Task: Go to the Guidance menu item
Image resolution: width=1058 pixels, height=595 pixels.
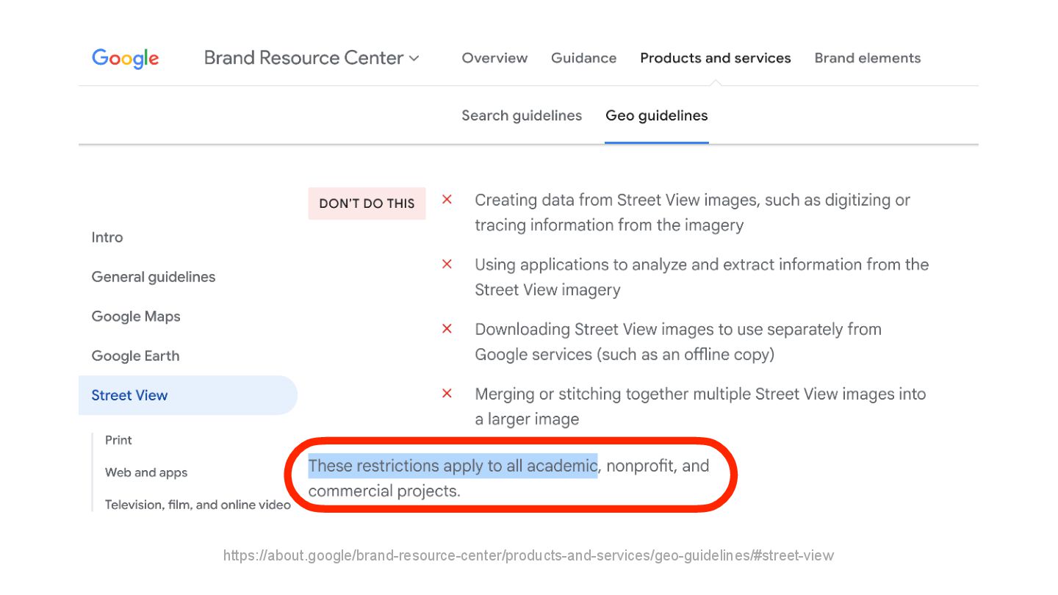Action: pos(583,58)
